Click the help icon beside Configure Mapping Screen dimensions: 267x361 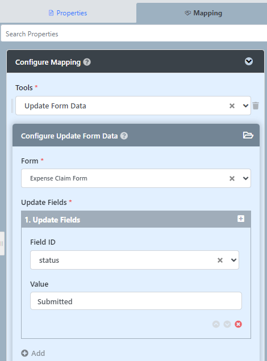pyautogui.click(x=87, y=62)
